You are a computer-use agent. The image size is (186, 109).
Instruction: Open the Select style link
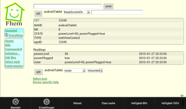click(x=12, y=62)
